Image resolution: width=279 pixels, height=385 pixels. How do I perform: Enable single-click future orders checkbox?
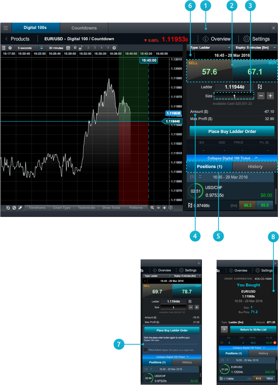click(145, 350)
